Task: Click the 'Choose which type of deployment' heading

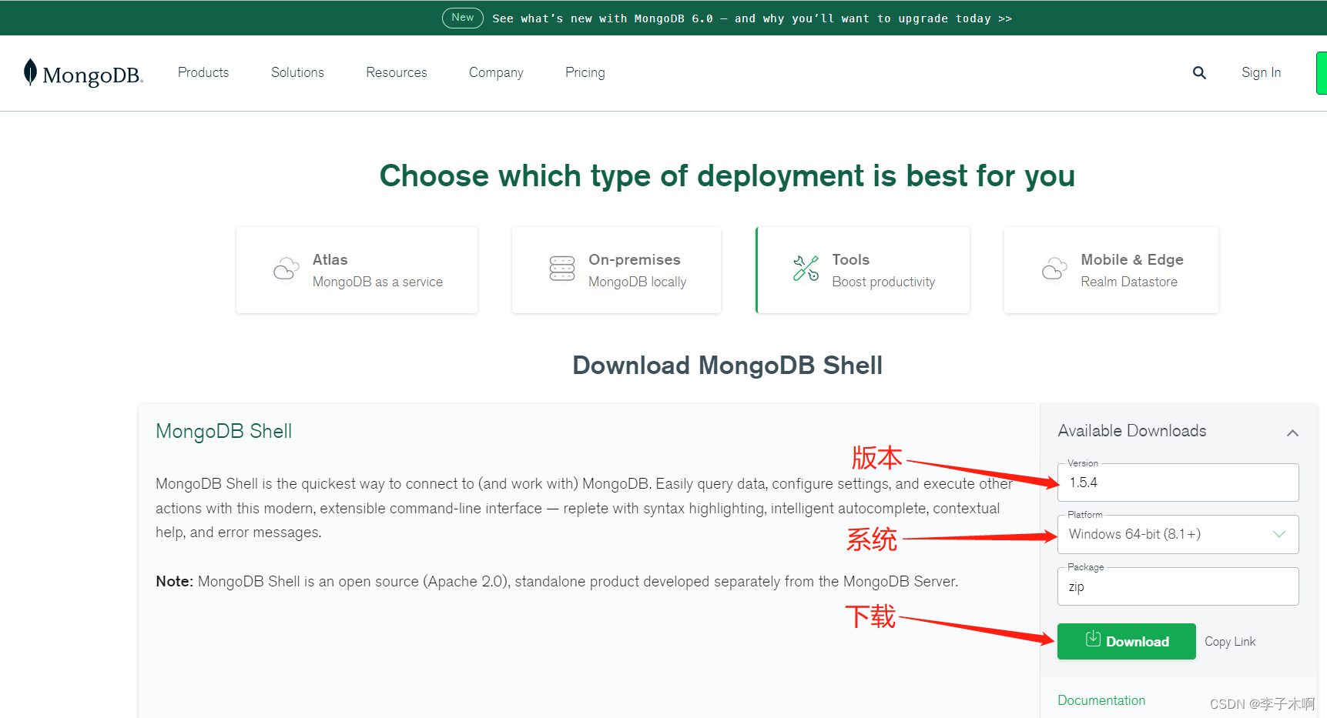Action: tap(727, 175)
